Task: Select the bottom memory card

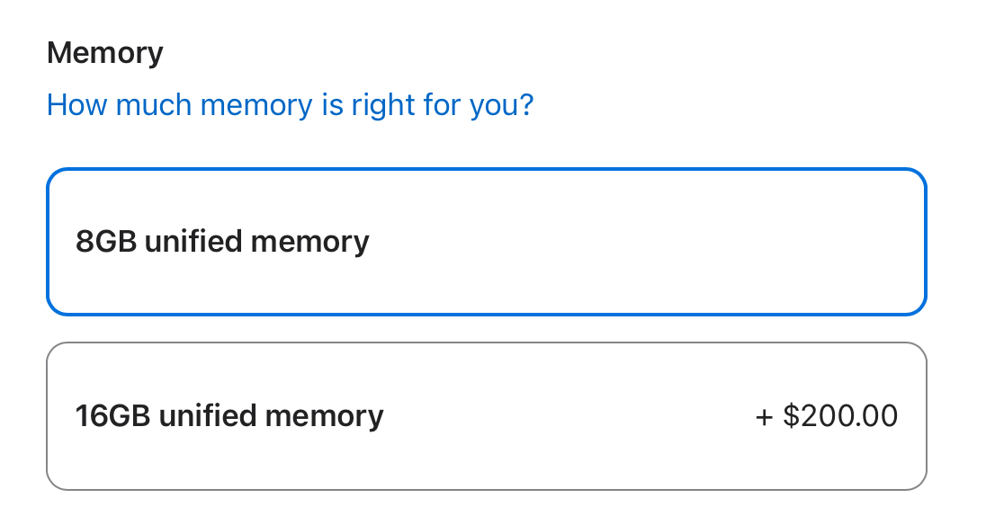Action: coord(486,416)
